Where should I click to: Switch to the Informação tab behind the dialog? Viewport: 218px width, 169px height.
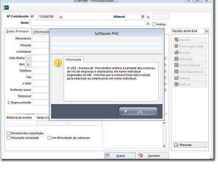point(41,32)
